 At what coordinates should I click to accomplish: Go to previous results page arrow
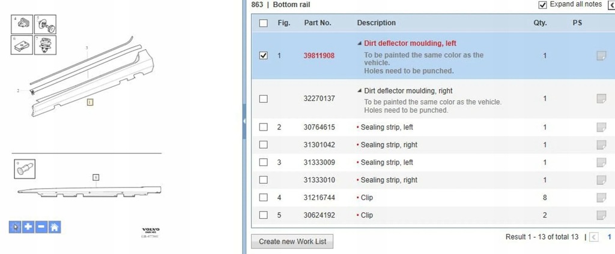(594, 237)
